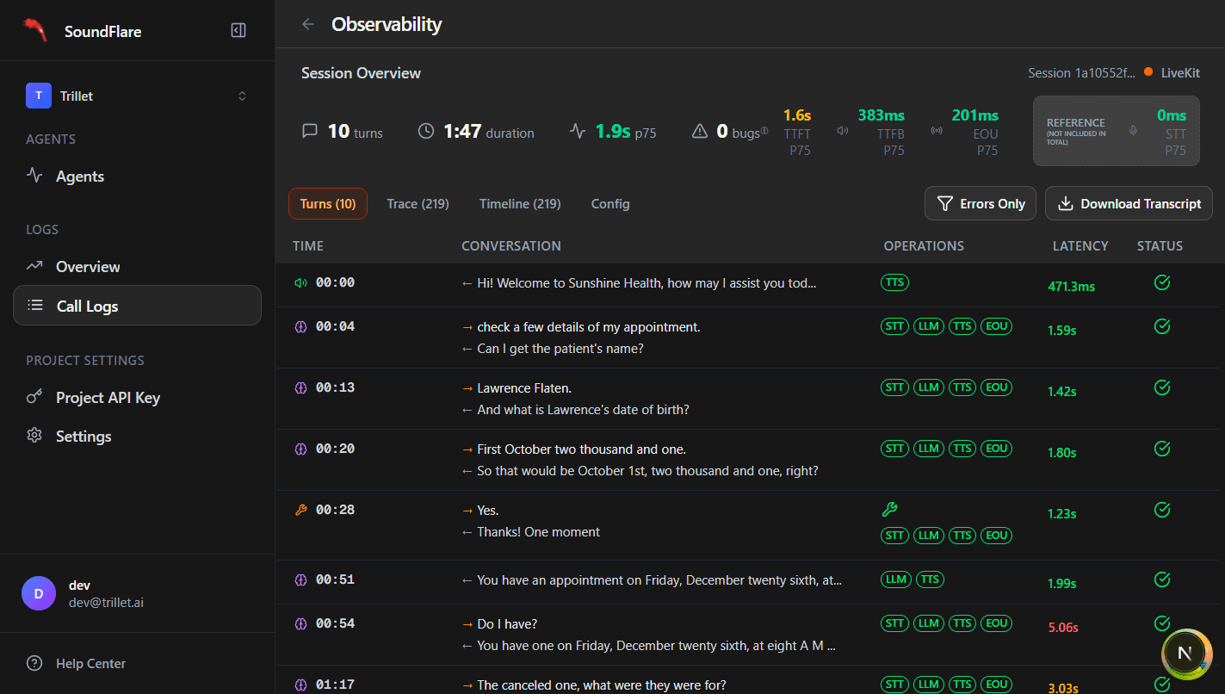Click the LATENCY column header
This screenshot has width=1225, height=694.
pyautogui.click(x=1080, y=246)
